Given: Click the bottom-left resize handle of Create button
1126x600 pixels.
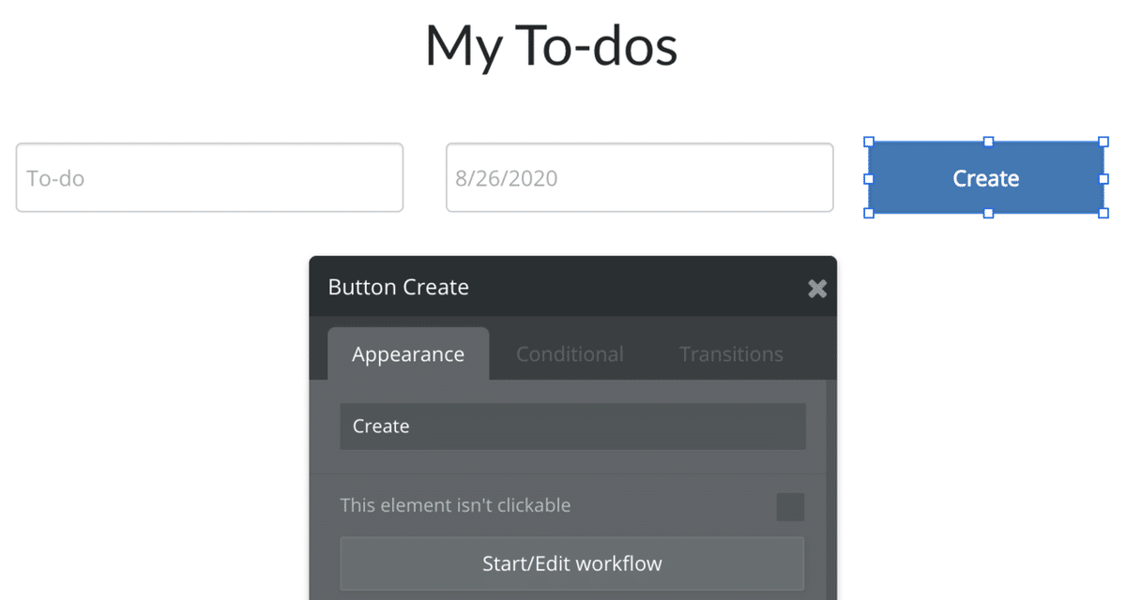Looking at the screenshot, I should [x=869, y=213].
